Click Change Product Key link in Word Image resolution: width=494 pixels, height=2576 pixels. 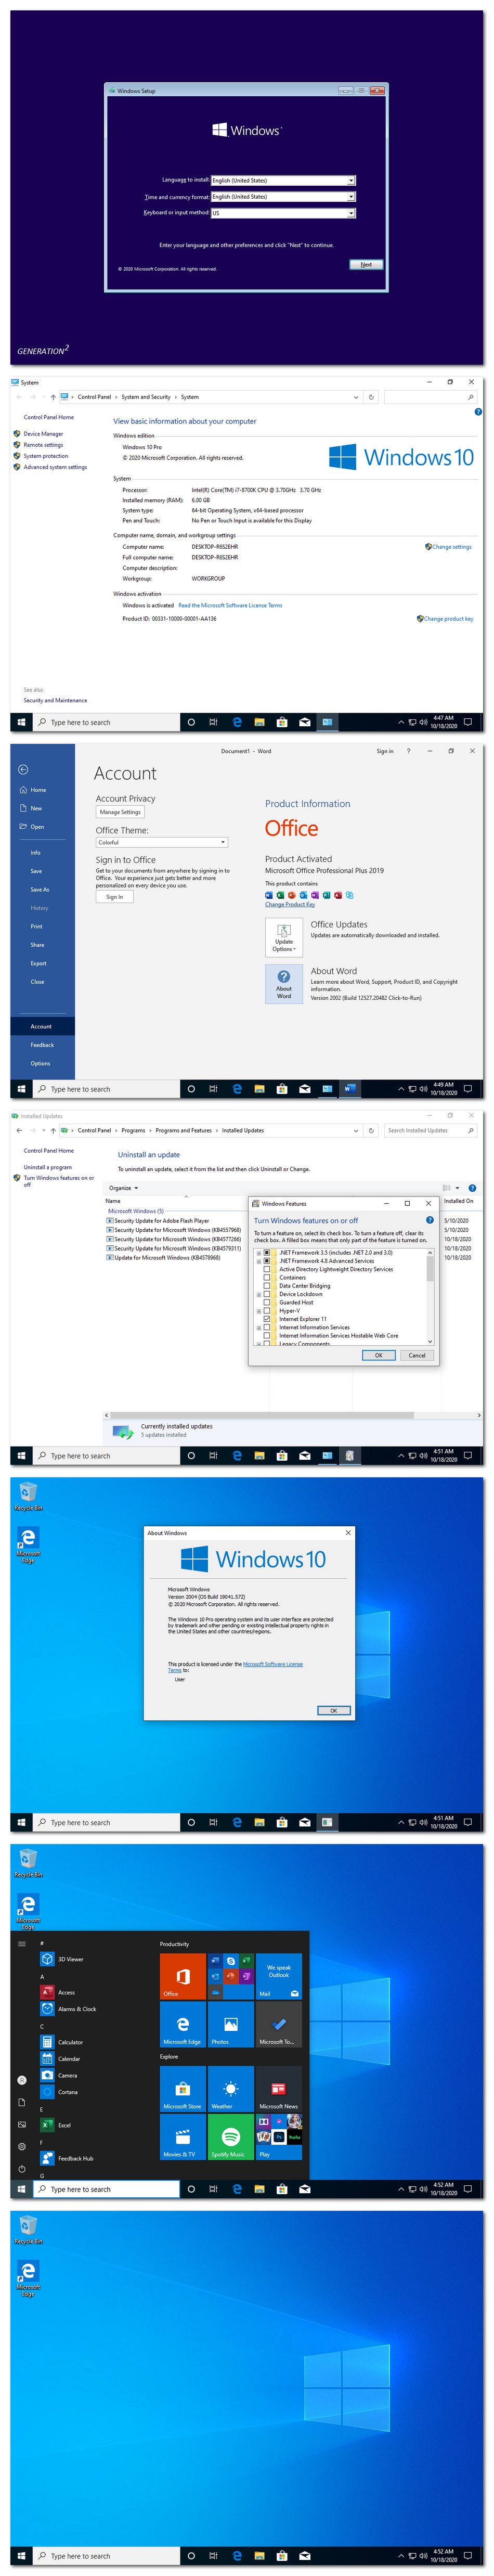point(290,904)
